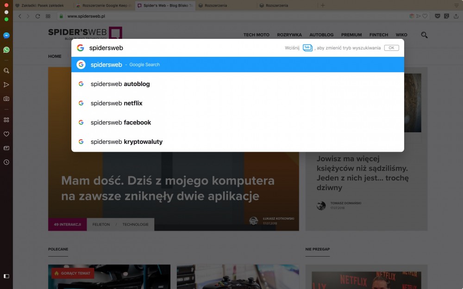Click the Tab key icon in the search popup
The image size is (463, 289).
[x=307, y=48]
